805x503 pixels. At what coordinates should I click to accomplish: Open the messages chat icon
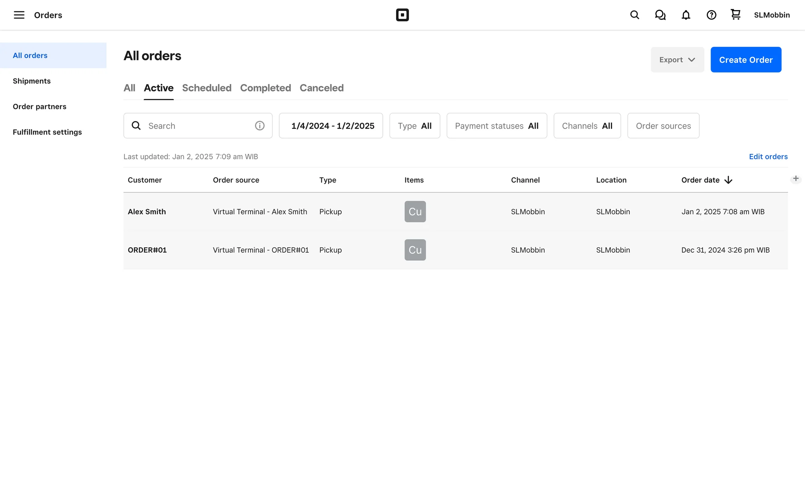[x=660, y=15]
